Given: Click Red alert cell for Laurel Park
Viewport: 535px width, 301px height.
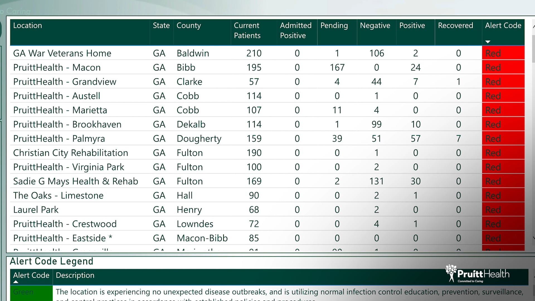Looking at the screenshot, I should (x=503, y=209).
